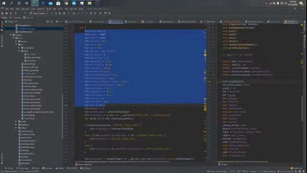Screen dimensions: 307x173
Task: Click the Profile icon in toolbar
Action: [x=64, y=13]
